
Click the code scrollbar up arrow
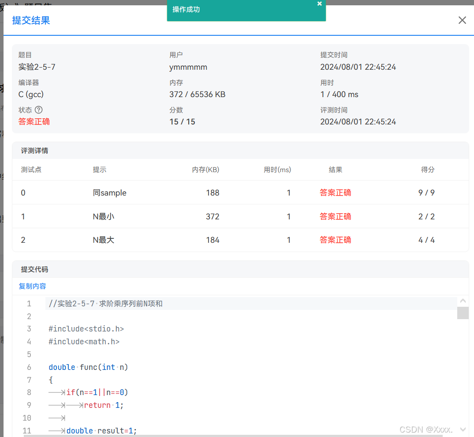463,301
